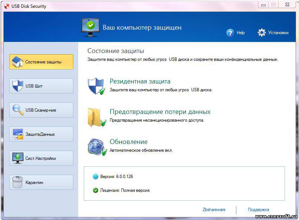The width and height of the screenshot is (299, 220).
Task: Open the Поддержка support link
Action: [258, 210]
